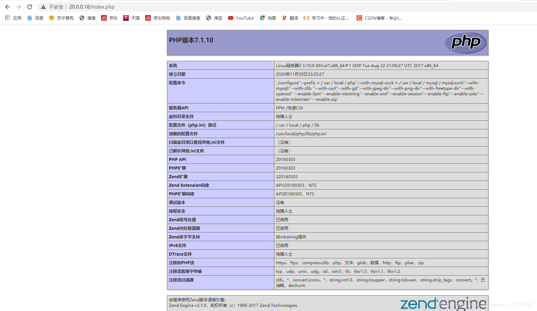Open the 百度搜索 bookmark
This screenshot has height=311, width=537.
pos(188,18)
